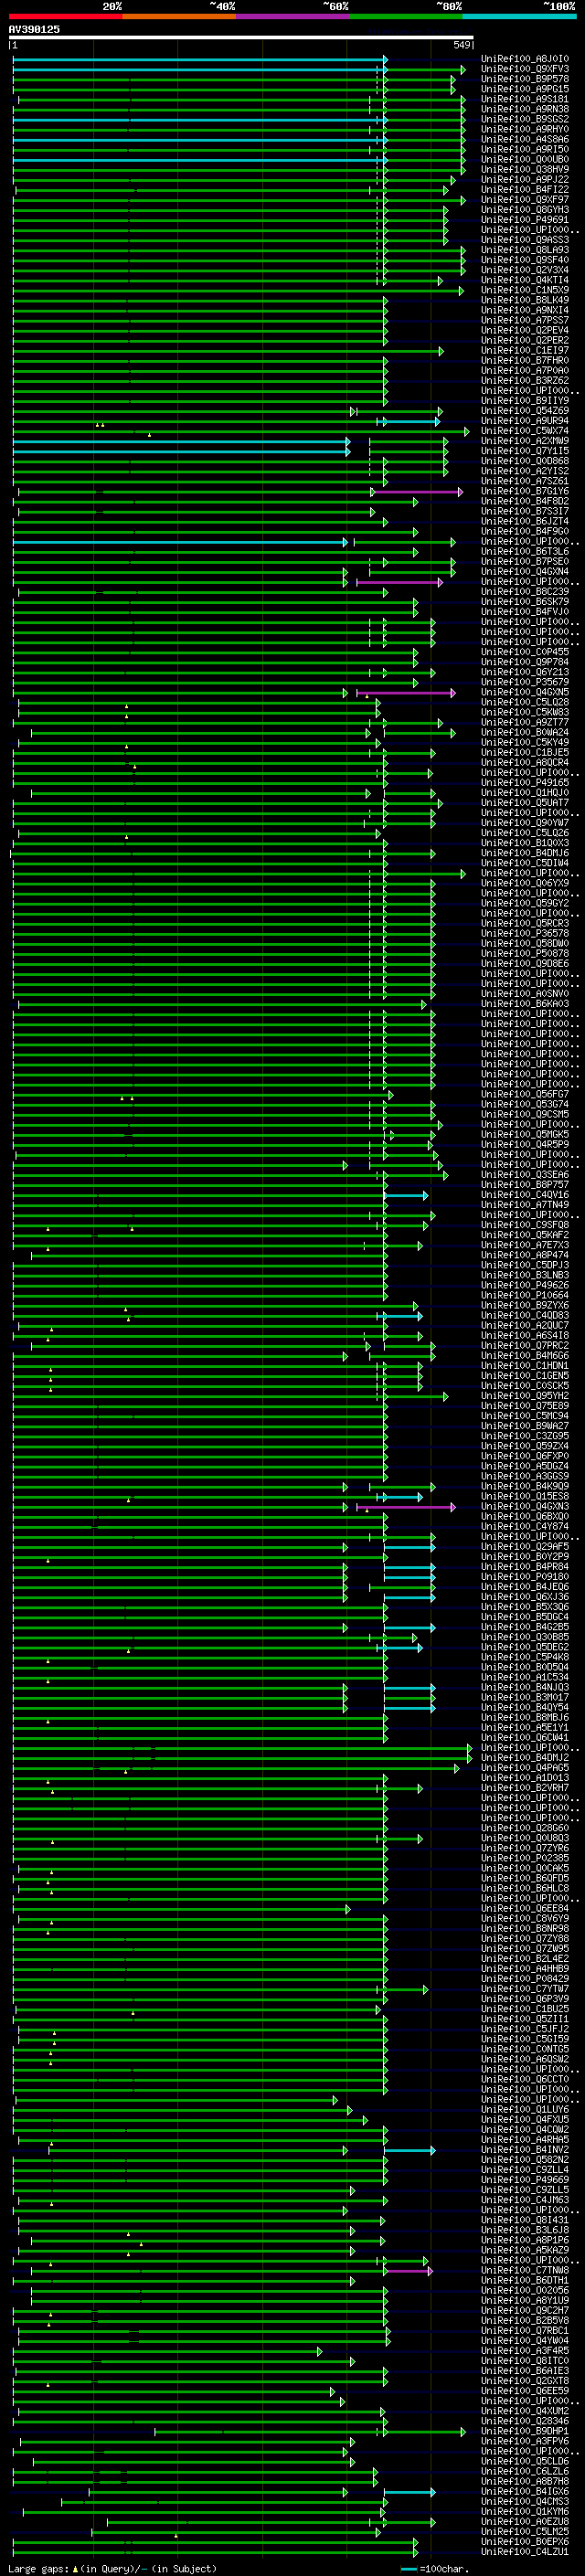Click the UniRef100_Q2PER2 label
The height and width of the screenshot is (2576, 585).
coord(525,340)
